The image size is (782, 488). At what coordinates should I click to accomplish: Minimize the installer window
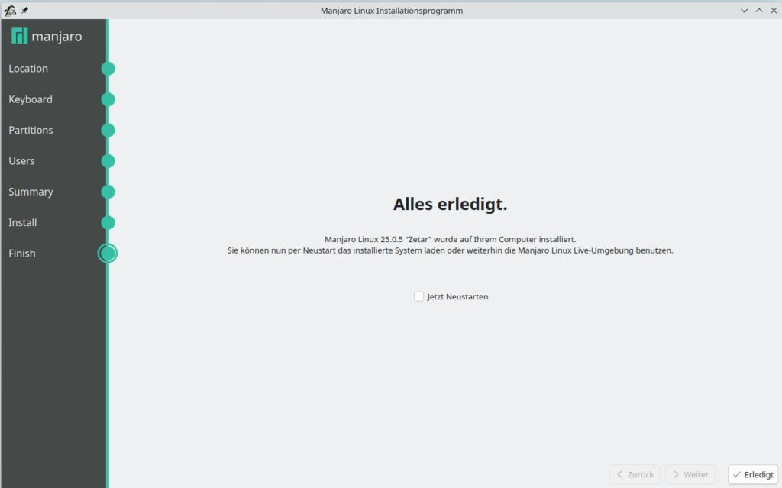(x=745, y=11)
